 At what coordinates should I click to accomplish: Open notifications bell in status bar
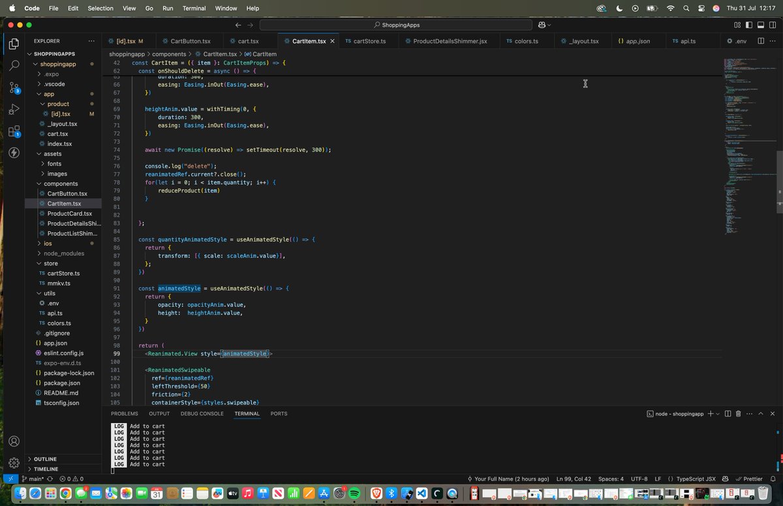click(773, 479)
